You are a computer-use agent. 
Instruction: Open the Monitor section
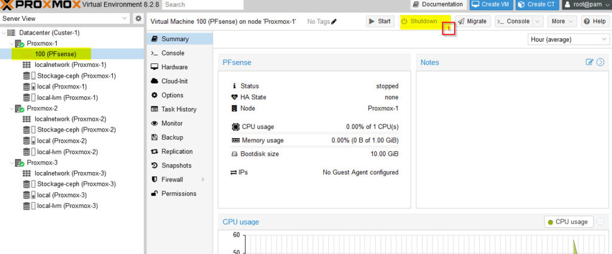click(x=180, y=123)
